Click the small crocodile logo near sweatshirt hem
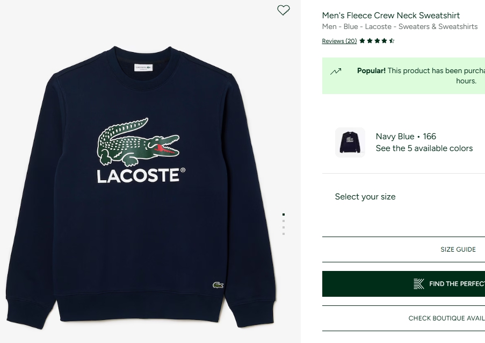This screenshot has height=343, width=485. (x=218, y=285)
